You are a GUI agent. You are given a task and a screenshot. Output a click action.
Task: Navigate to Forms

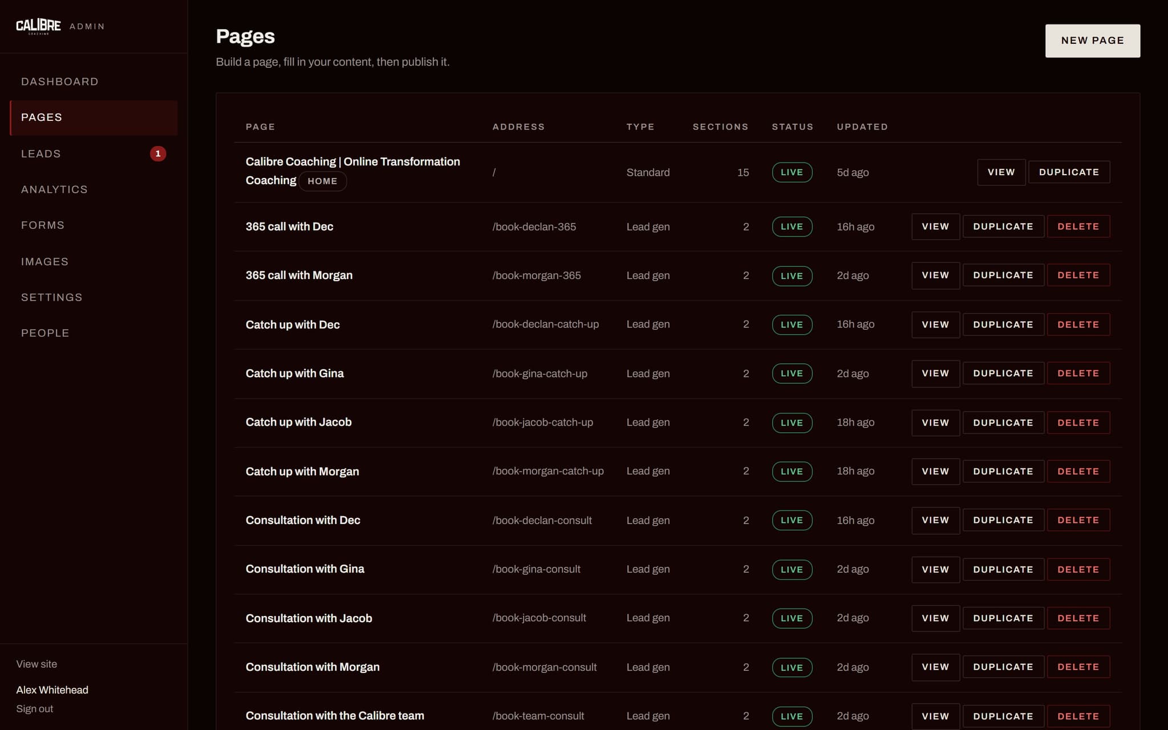(x=94, y=225)
